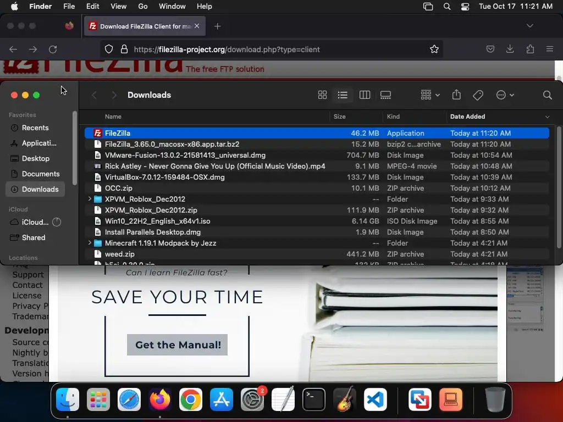Go forward in Finder window

point(114,95)
